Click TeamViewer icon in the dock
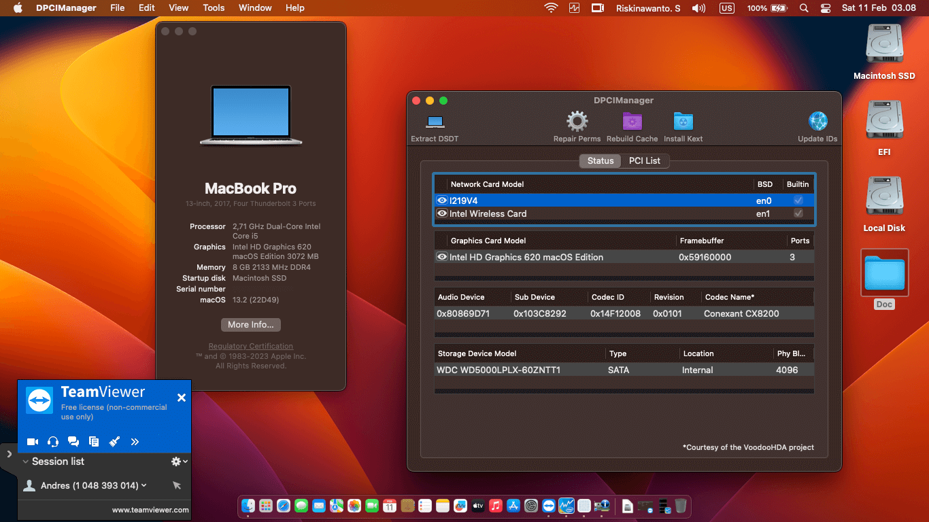Image resolution: width=929 pixels, height=522 pixels. coord(549,506)
